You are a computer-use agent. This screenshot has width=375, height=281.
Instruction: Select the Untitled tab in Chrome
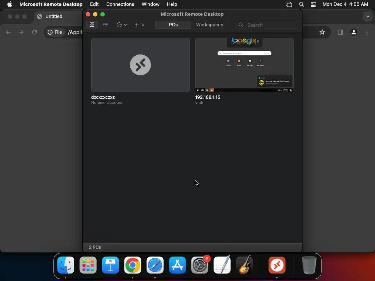(53, 16)
